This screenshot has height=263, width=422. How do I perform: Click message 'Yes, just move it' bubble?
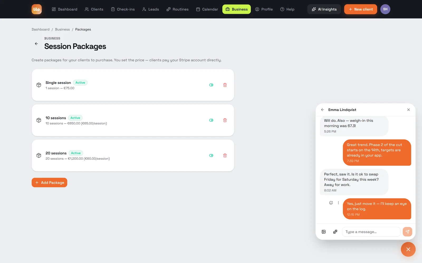click(x=377, y=209)
